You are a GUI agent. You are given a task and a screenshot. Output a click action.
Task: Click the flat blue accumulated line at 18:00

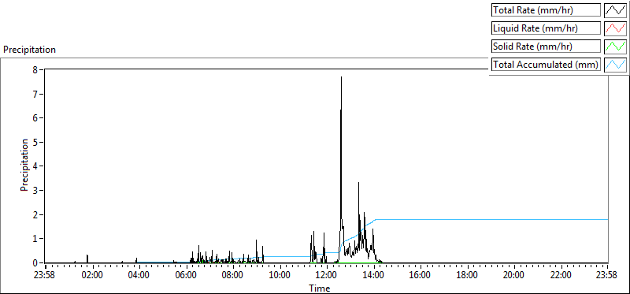(x=467, y=220)
